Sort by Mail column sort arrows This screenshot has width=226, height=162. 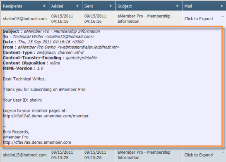click(222, 6)
